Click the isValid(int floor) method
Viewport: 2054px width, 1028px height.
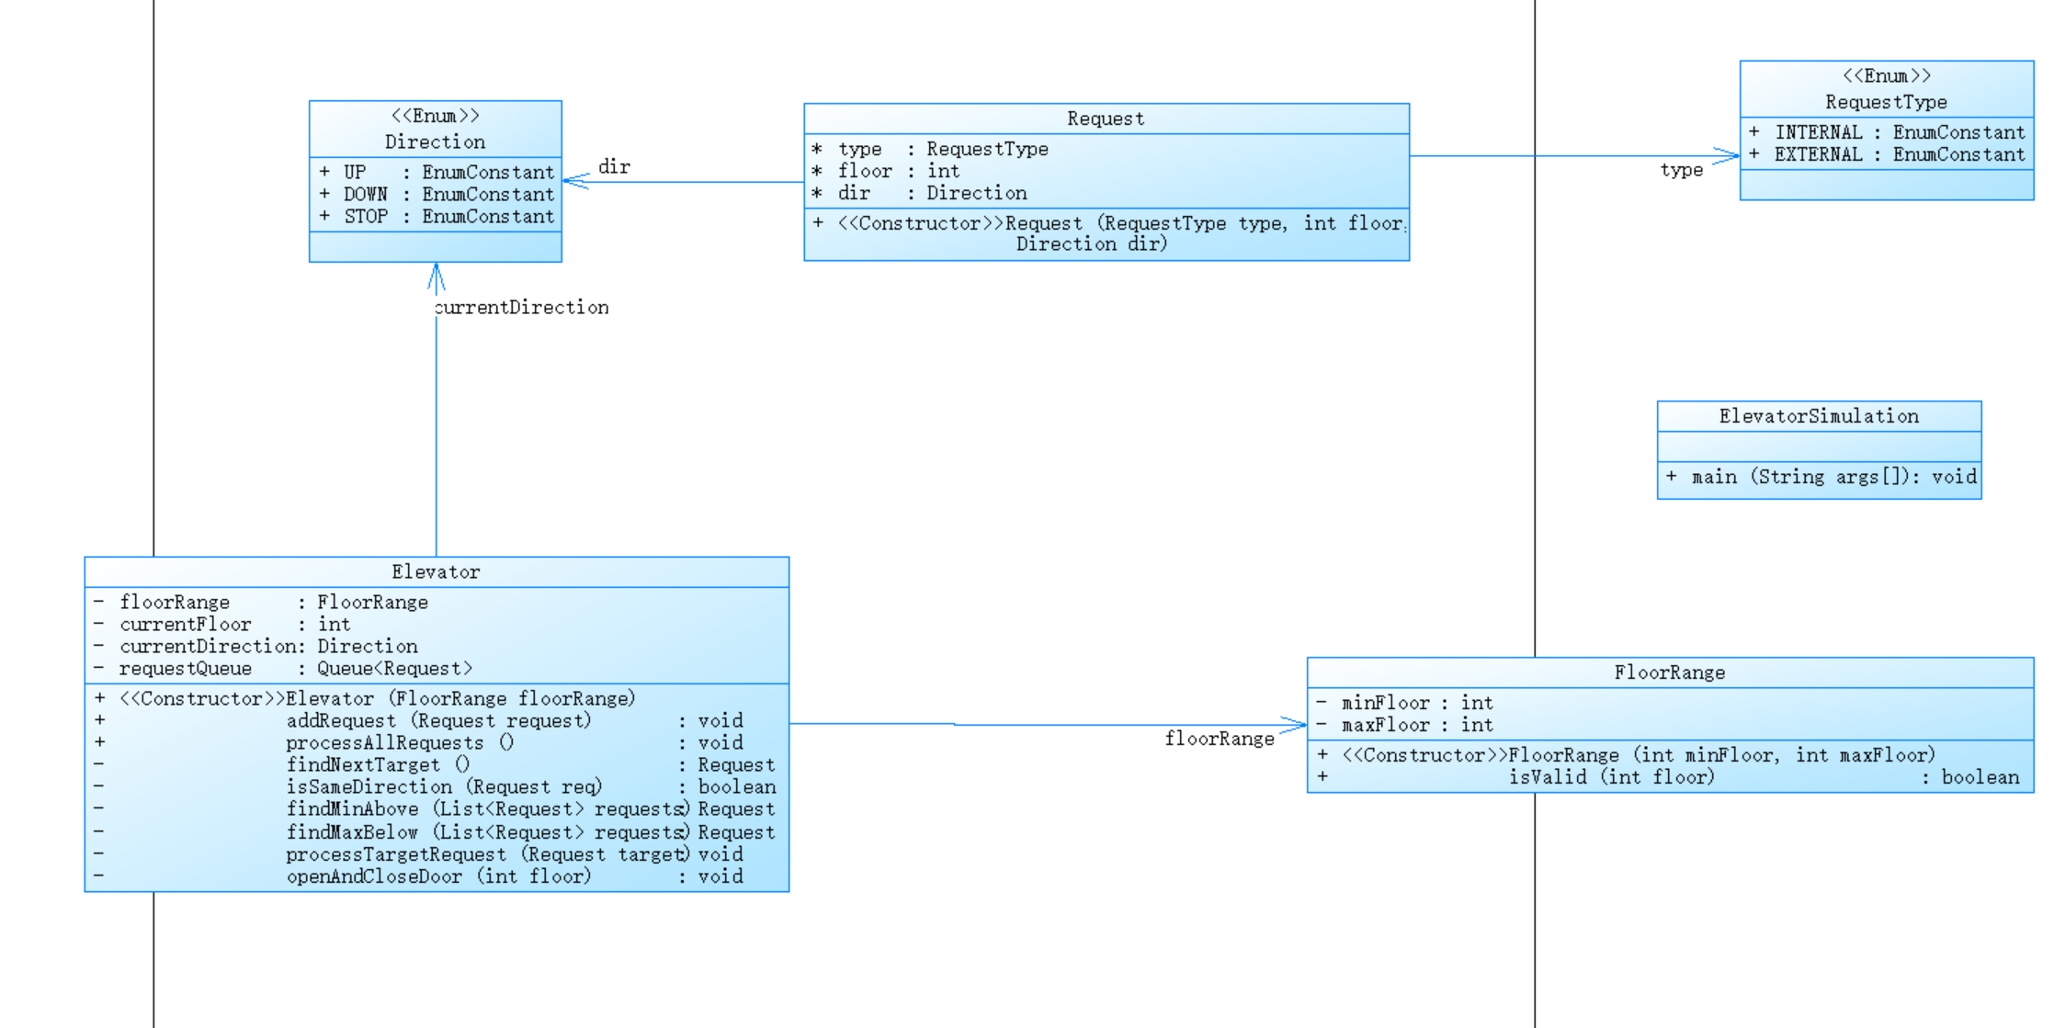tap(1611, 777)
